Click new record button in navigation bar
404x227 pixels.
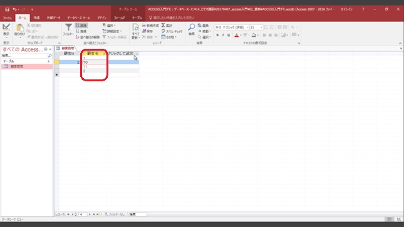click(x=98, y=214)
